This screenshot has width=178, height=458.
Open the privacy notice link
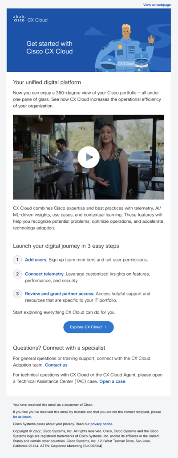(x=101, y=424)
